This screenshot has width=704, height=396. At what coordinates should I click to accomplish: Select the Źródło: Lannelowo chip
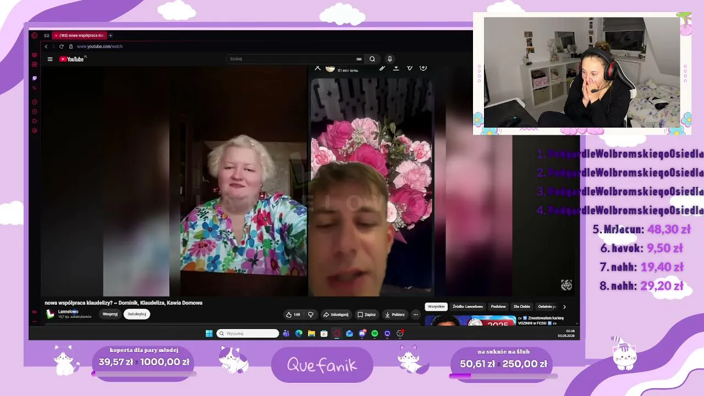[468, 306]
